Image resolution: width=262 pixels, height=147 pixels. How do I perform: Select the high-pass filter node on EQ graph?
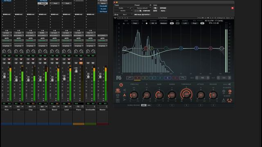click(x=124, y=48)
